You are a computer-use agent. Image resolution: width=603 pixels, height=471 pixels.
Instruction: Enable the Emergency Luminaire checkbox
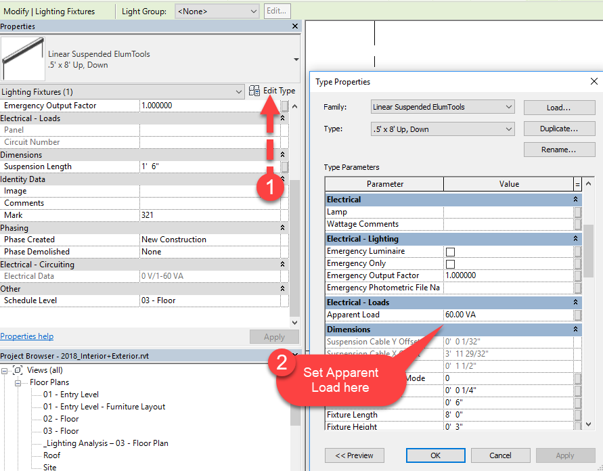click(x=450, y=252)
